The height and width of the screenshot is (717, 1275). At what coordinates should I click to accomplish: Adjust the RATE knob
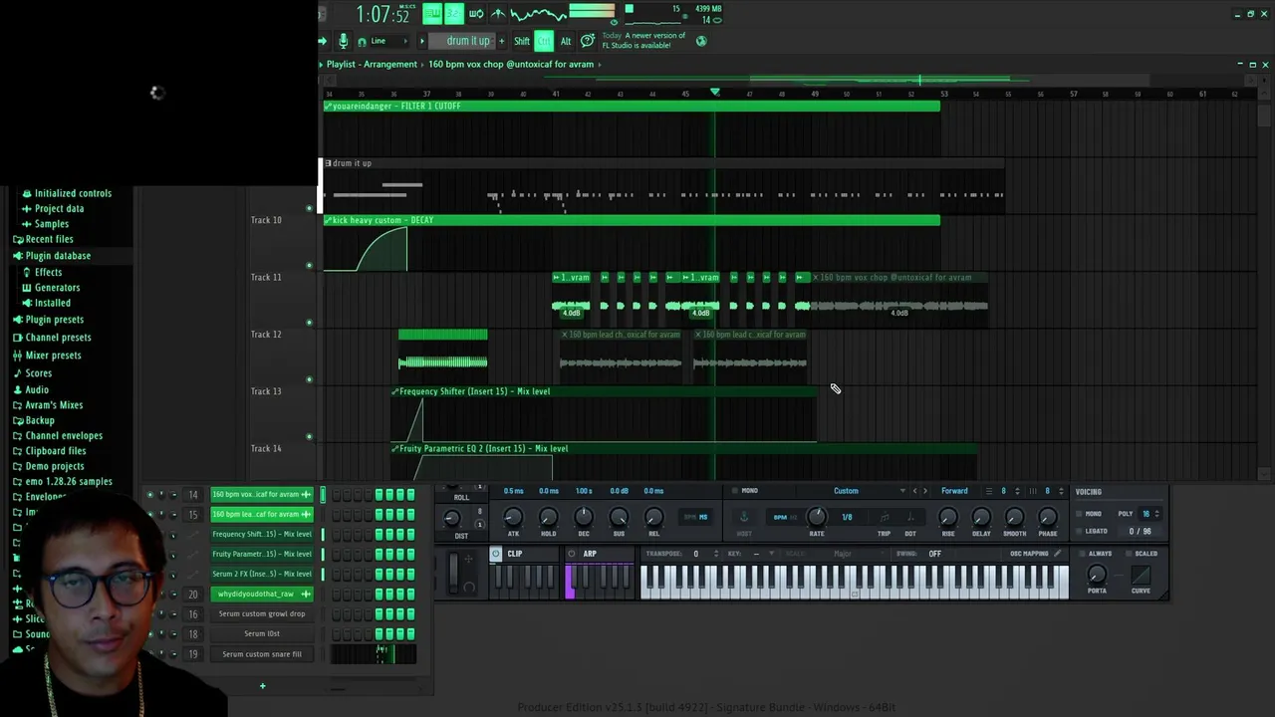[x=817, y=516]
